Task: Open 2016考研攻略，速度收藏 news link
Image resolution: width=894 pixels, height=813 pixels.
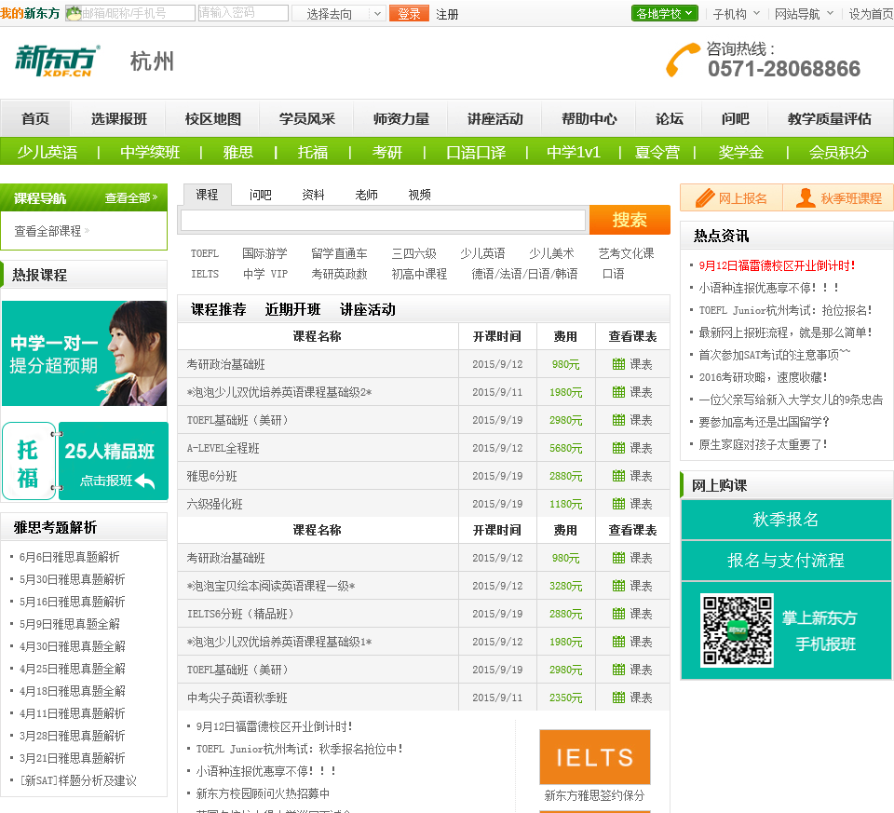Action: [763, 377]
